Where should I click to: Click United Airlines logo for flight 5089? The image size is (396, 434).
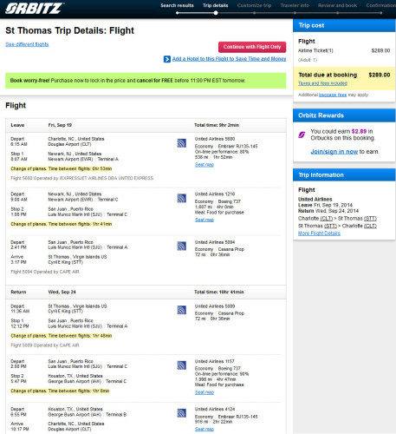[x=181, y=310]
